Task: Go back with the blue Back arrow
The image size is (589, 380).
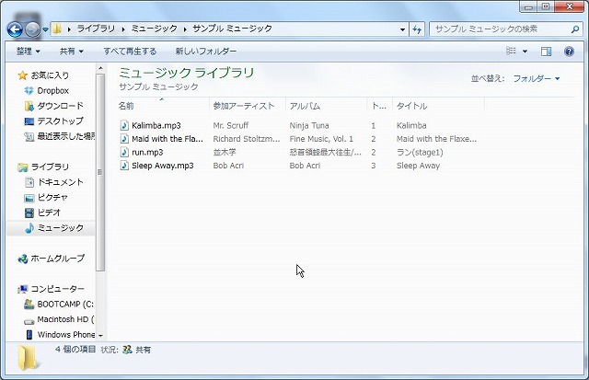Action: pyautogui.click(x=15, y=29)
